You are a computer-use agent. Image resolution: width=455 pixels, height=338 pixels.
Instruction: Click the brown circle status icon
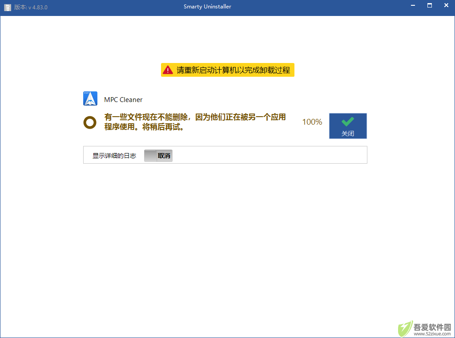(90, 122)
